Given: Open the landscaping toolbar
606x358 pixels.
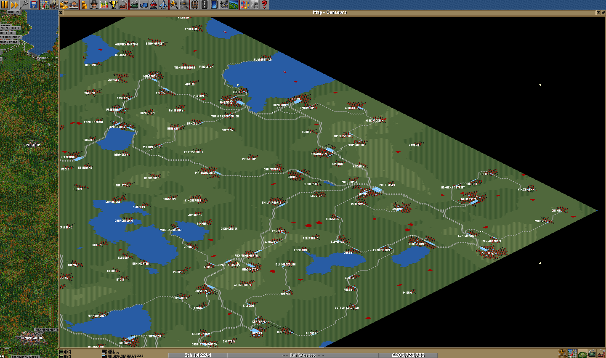Looking at the screenshot, I should pos(234,5).
